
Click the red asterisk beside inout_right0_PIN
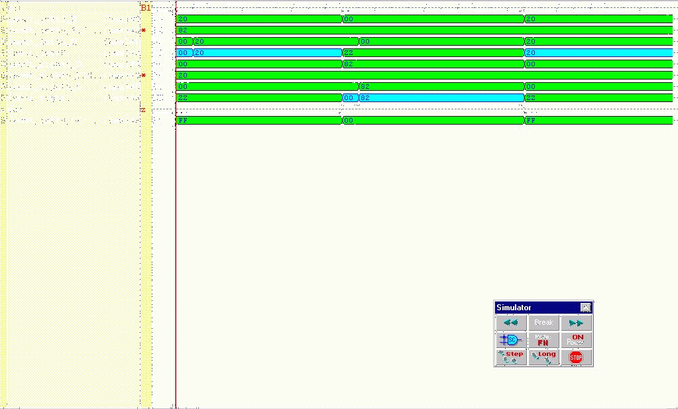[144, 76]
